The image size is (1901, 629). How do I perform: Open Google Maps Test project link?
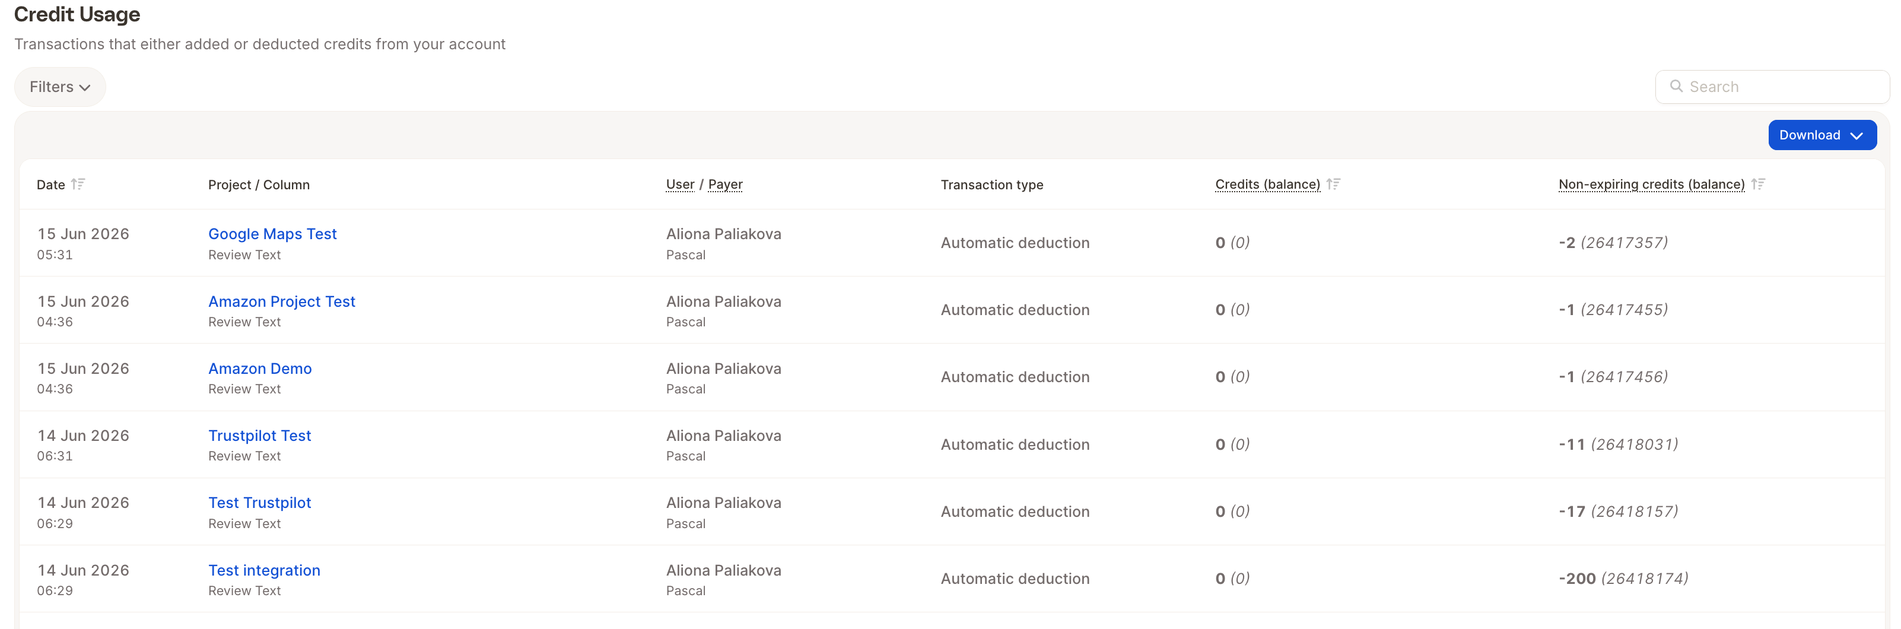(x=272, y=234)
